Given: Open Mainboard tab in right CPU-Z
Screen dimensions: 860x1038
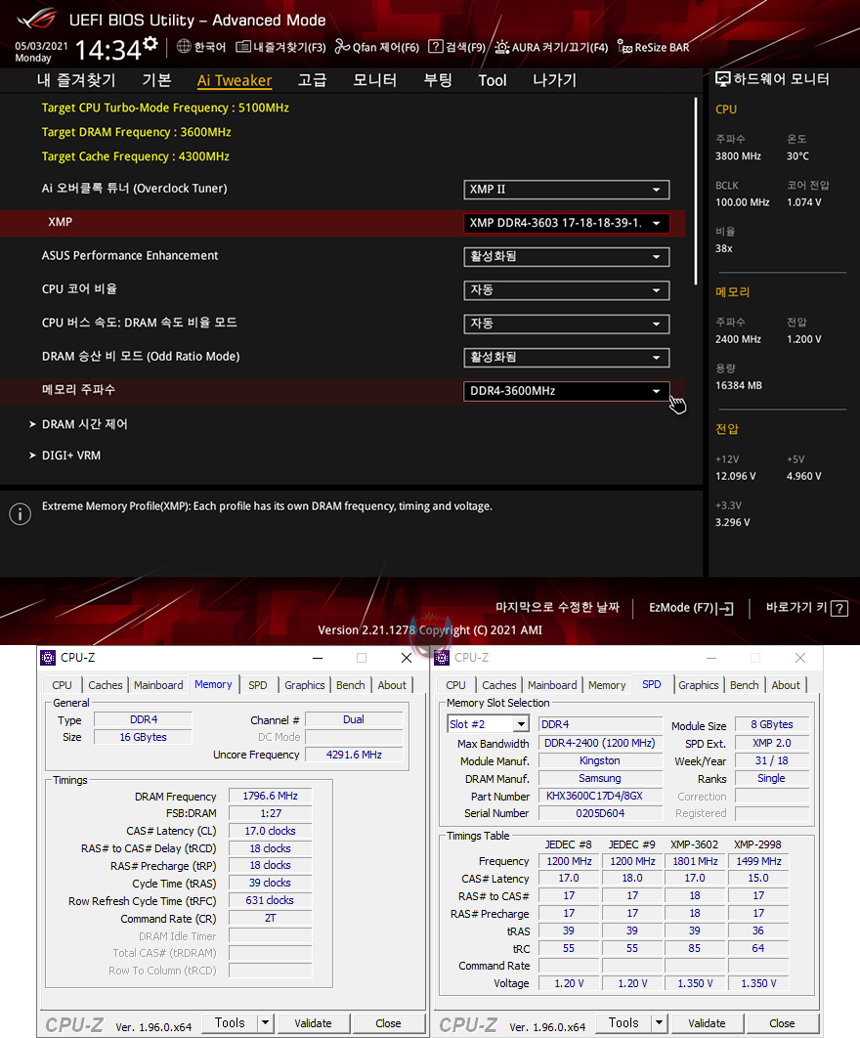Looking at the screenshot, I should (x=552, y=685).
